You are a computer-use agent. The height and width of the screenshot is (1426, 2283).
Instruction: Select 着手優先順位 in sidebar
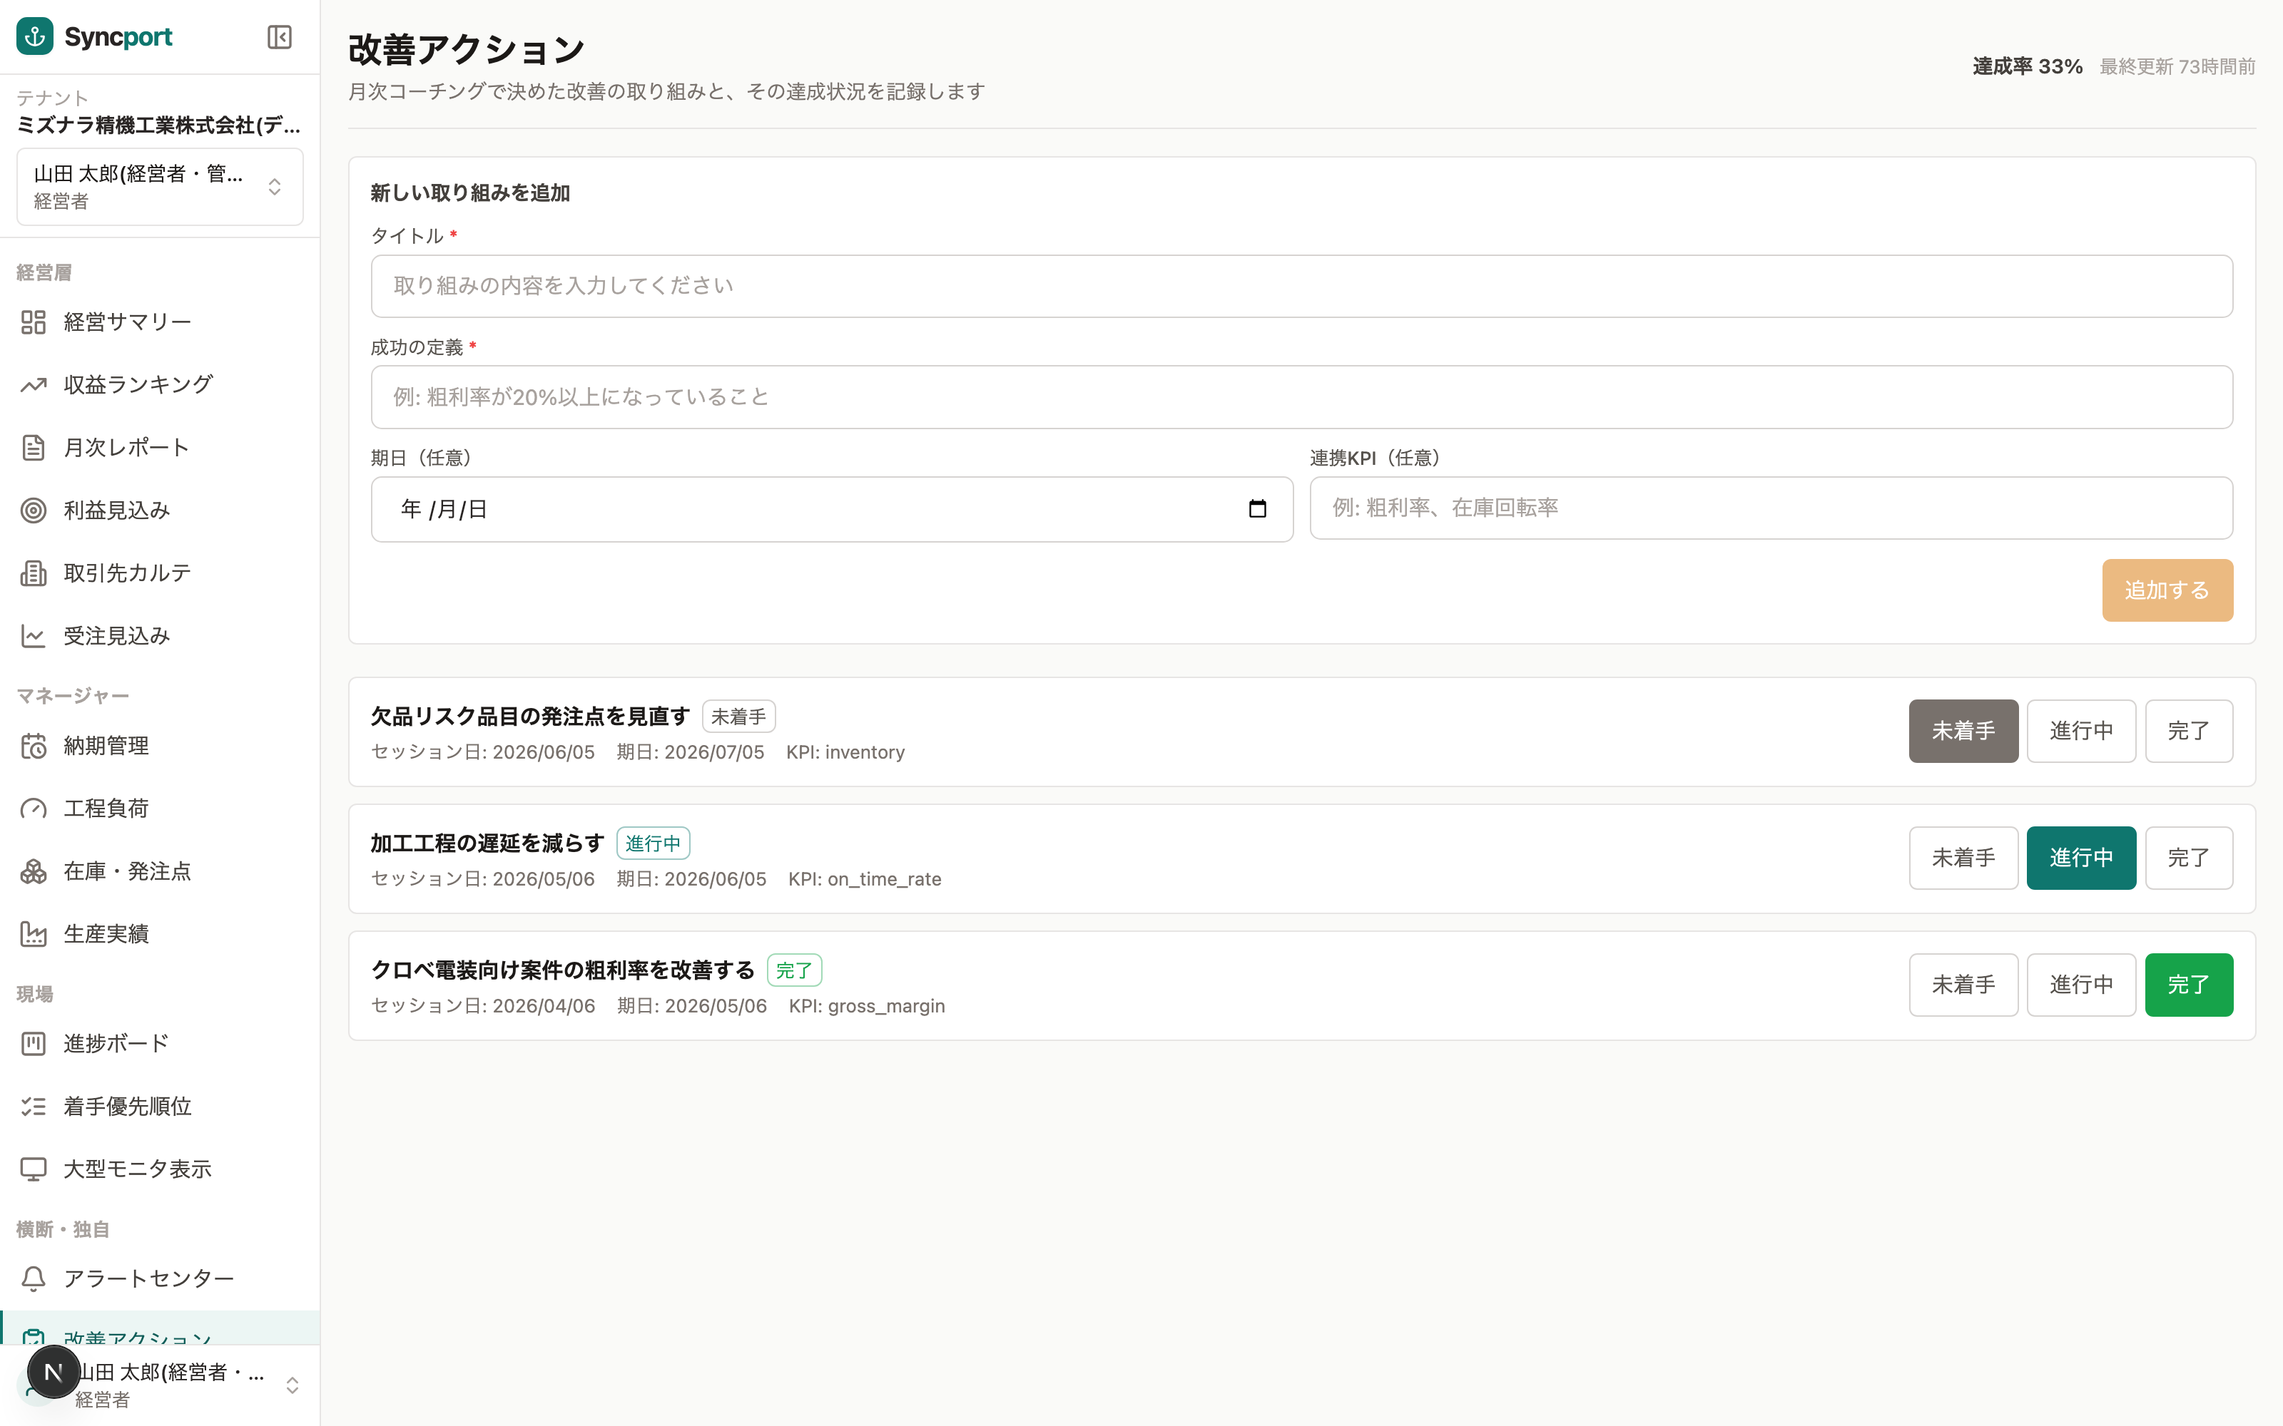click(x=159, y=1107)
